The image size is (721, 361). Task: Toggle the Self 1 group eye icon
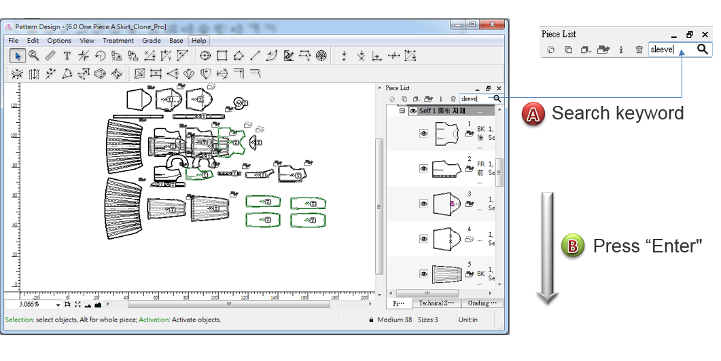coord(412,111)
